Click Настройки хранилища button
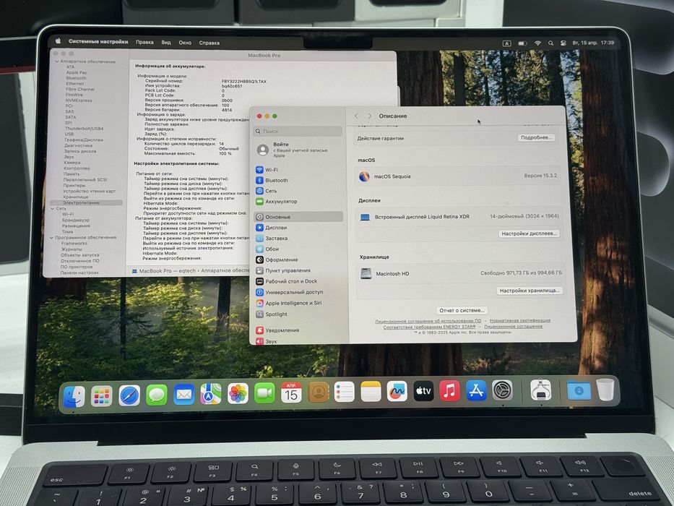Image resolution: width=674 pixels, height=506 pixels. pos(530,291)
